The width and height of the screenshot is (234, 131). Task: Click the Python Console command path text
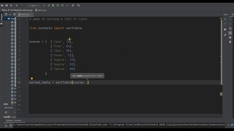point(119,124)
